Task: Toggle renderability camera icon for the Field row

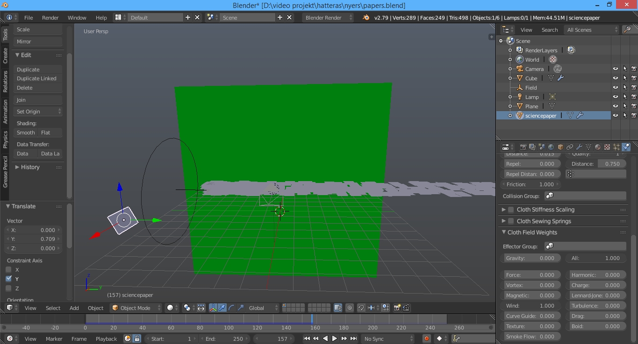Action: (634, 87)
